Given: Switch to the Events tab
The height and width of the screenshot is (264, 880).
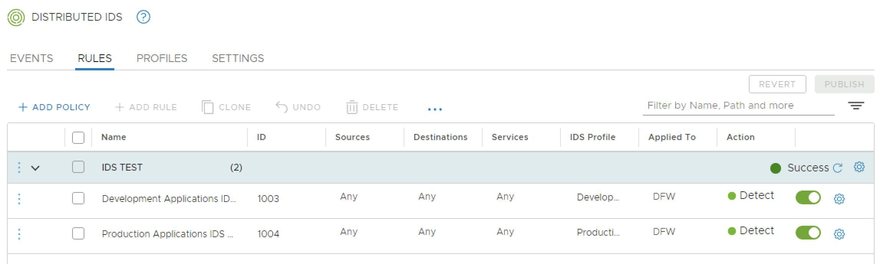Looking at the screenshot, I should tap(31, 59).
